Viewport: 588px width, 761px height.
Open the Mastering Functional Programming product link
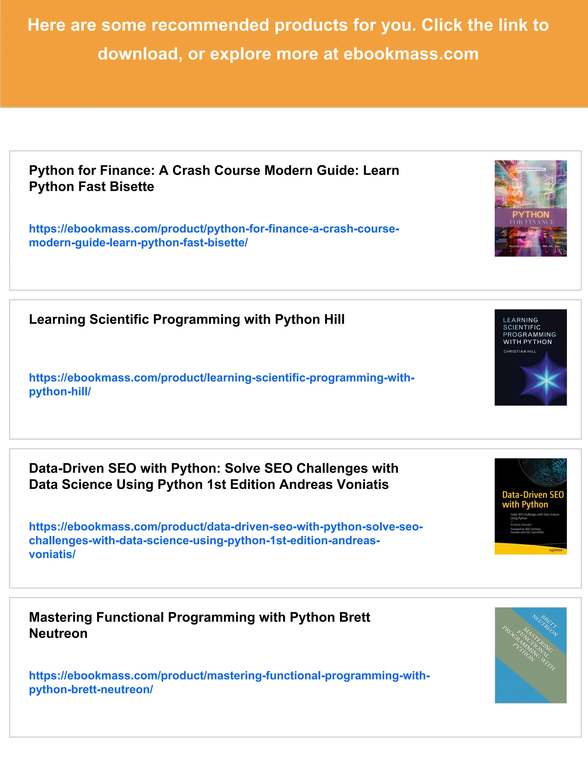(x=229, y=676)
